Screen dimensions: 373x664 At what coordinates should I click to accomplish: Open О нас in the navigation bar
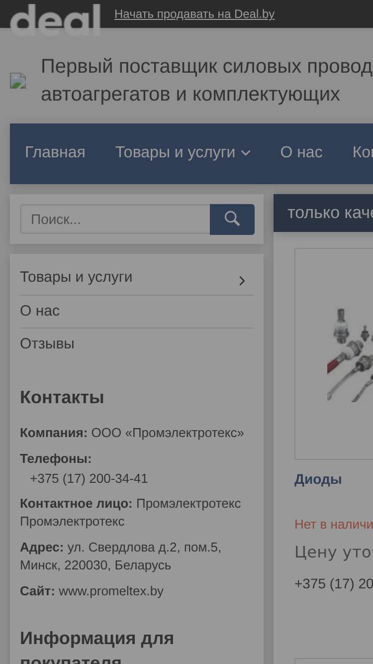(x=301, y=152)
